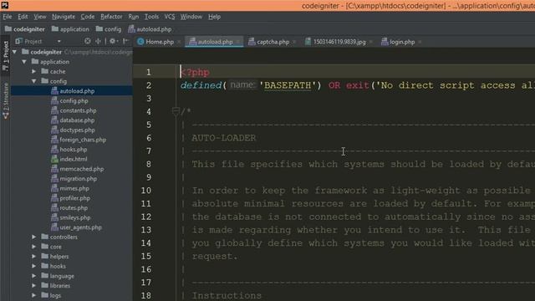Viewport: 535px width, 301px height.
Task: Close the 1503146119.9839.jpg tab
Action: (371, 42)
